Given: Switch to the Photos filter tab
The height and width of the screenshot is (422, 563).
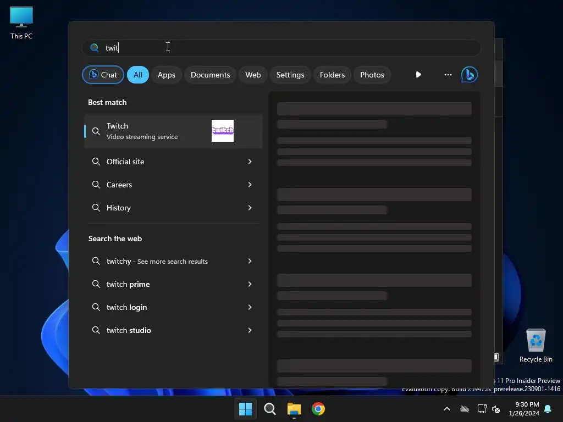Looking at the screenshot, I should pos(372,75).
